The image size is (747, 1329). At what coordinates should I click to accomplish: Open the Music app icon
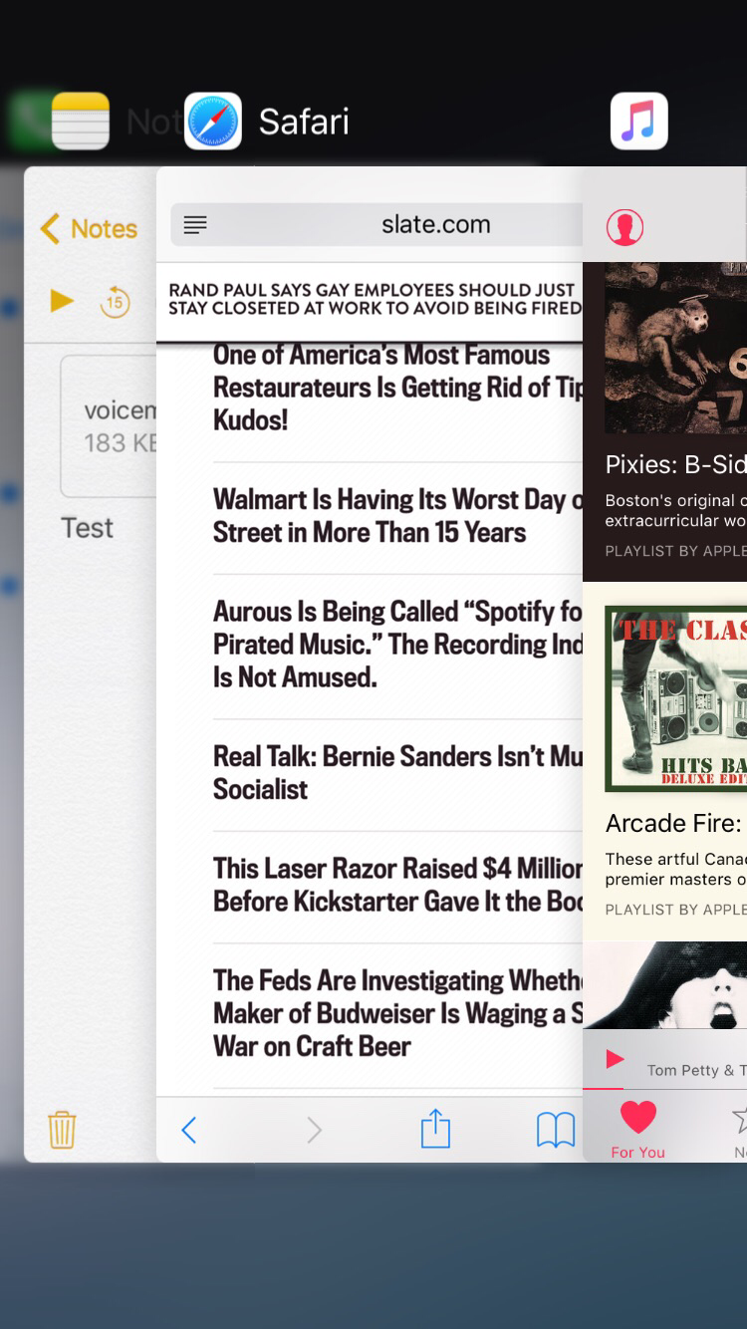tap(638, 122)
